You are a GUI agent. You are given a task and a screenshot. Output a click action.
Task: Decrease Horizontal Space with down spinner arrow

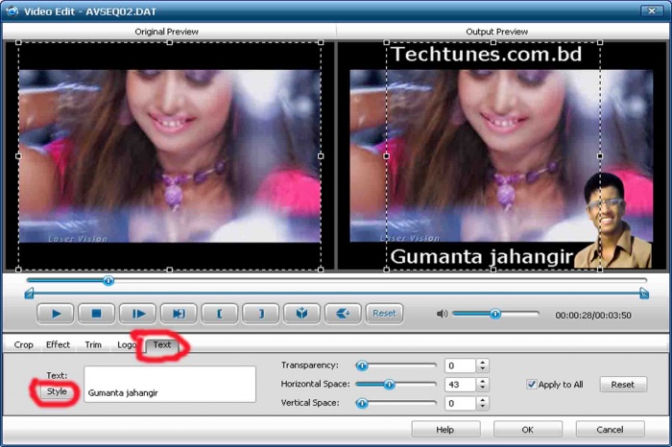click(x=483, y=388)
